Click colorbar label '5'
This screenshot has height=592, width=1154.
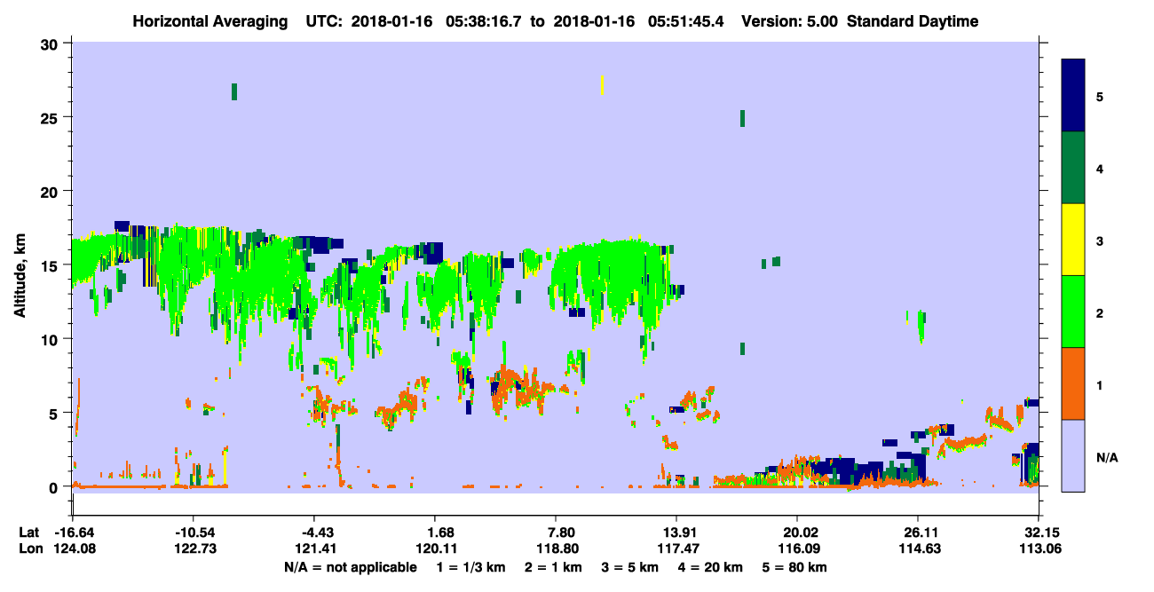1100,97
